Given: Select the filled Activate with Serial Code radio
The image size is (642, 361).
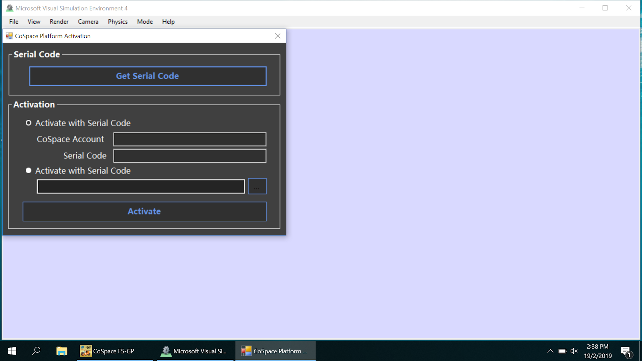Looking at the screenshot, I should [28, 170].
